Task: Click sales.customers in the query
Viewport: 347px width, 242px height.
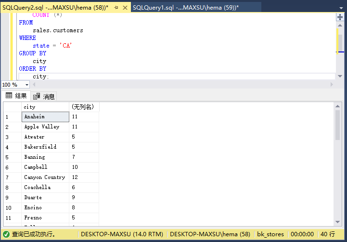Action: coord(58,30)
